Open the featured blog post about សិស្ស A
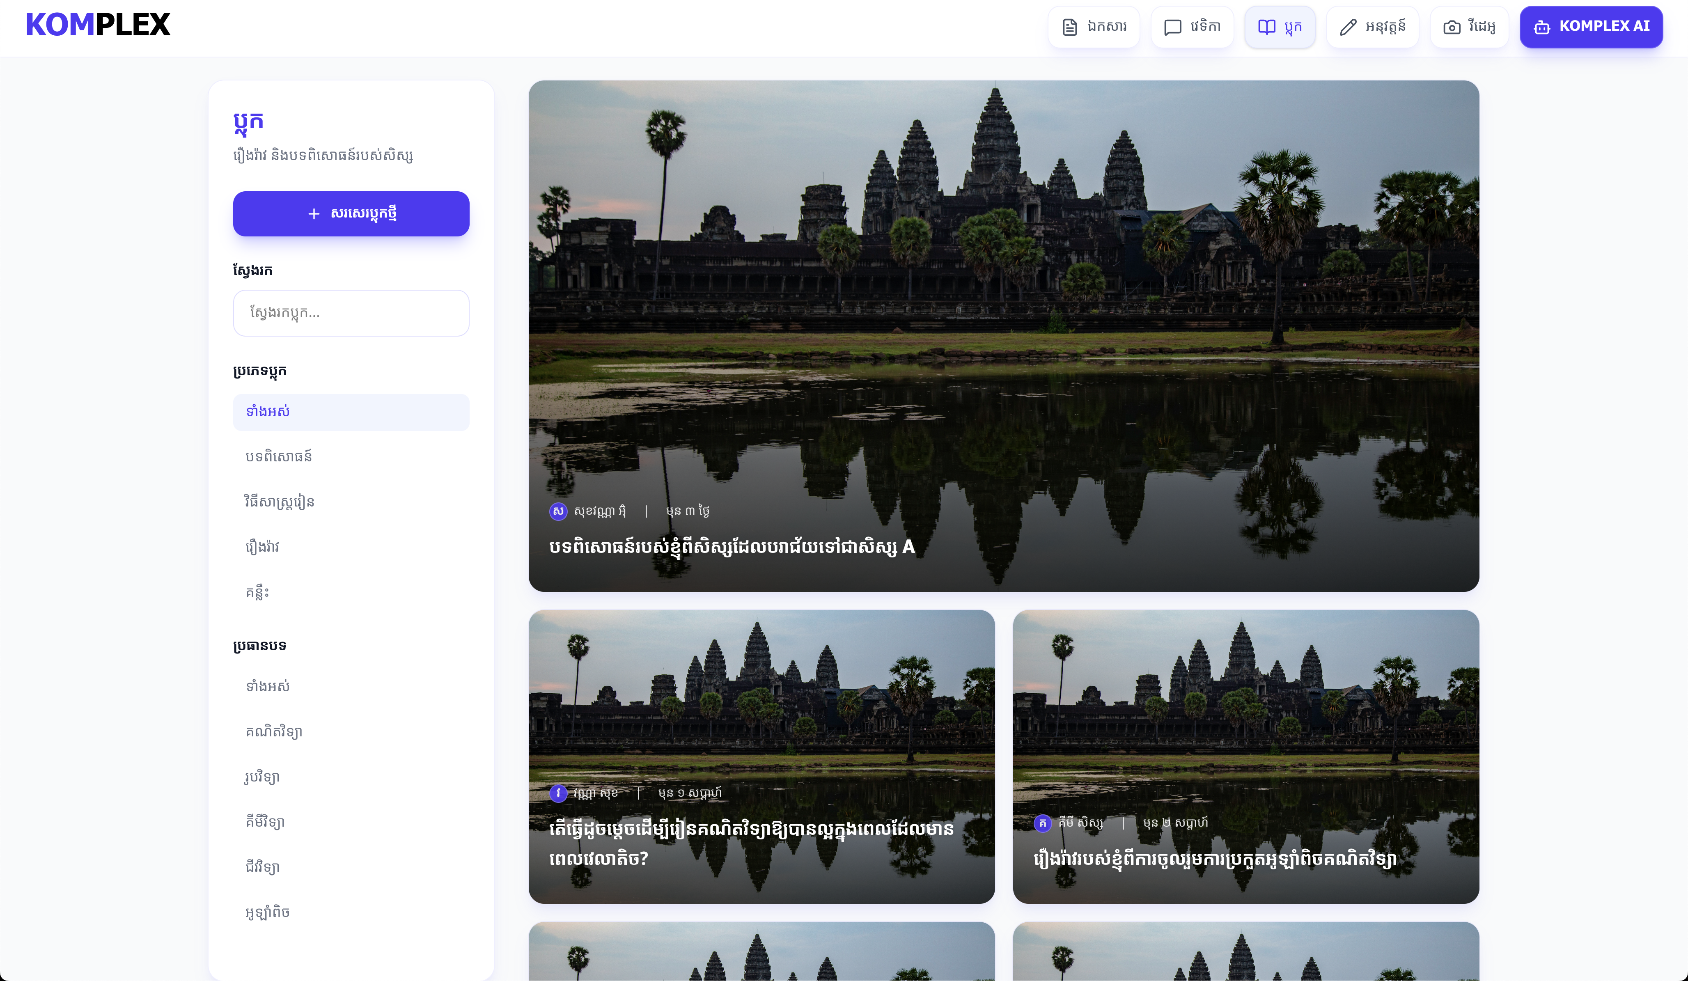Viewport: 1688px width, 981px height. [x=732, y=547]
